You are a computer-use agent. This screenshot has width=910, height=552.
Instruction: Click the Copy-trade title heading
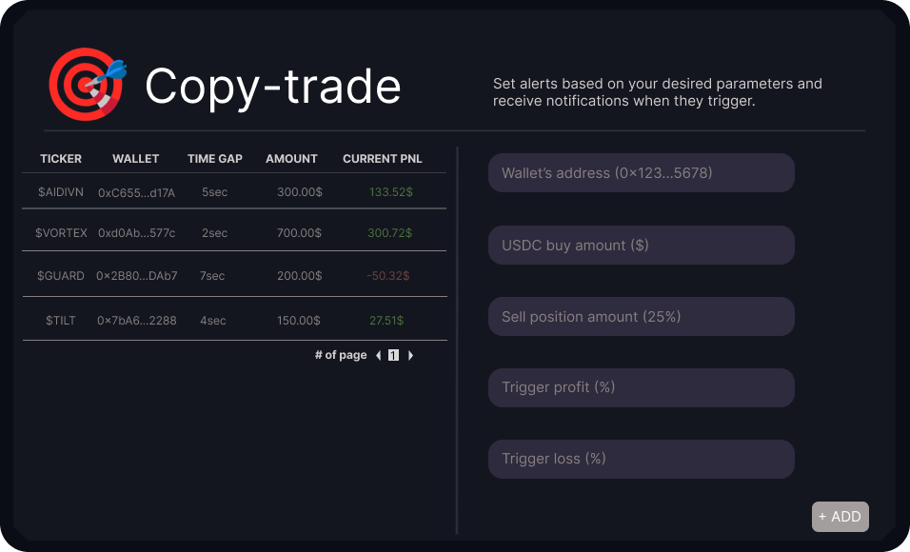click(273, 87)
